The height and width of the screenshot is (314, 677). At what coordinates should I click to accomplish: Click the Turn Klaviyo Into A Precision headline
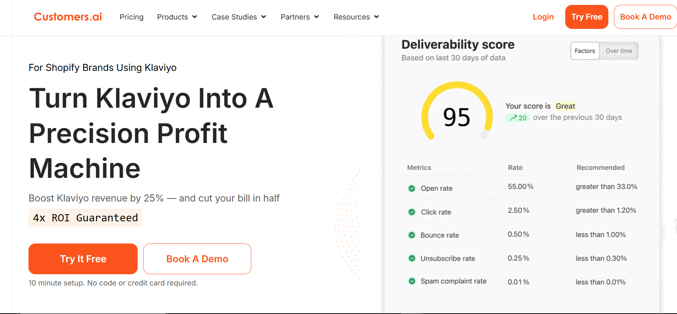pos(151,133)
